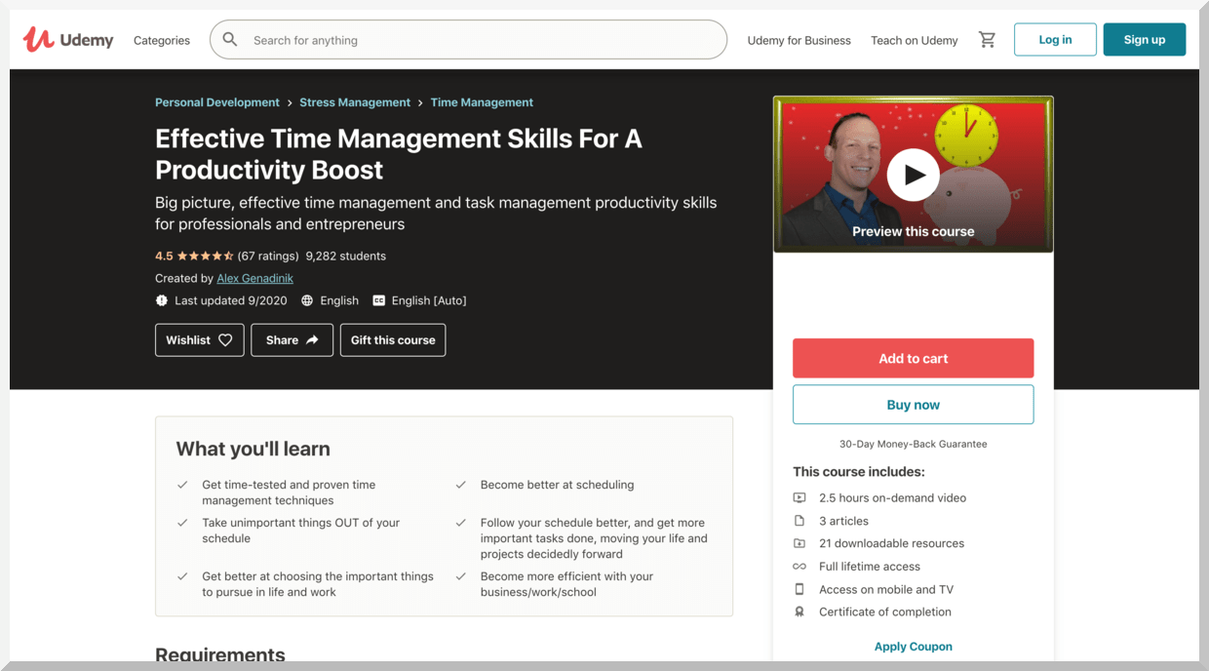Click the globe language icon
Image resolution: width=1209 pixels, height=671 pixels.
coord(307,300)
